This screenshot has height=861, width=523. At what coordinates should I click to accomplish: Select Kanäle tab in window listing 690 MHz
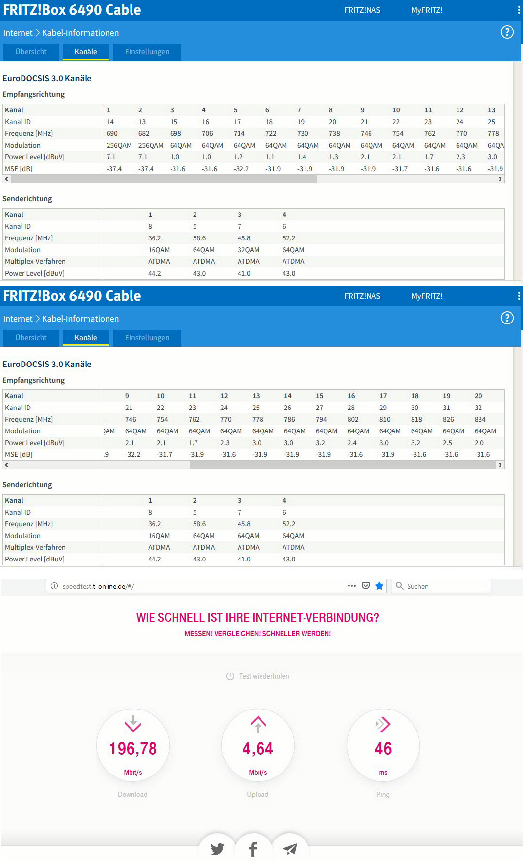click(86, 52)
